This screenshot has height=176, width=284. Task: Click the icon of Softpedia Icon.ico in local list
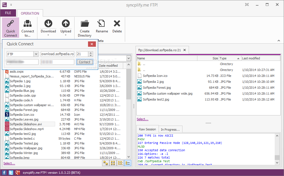(7, 115)
